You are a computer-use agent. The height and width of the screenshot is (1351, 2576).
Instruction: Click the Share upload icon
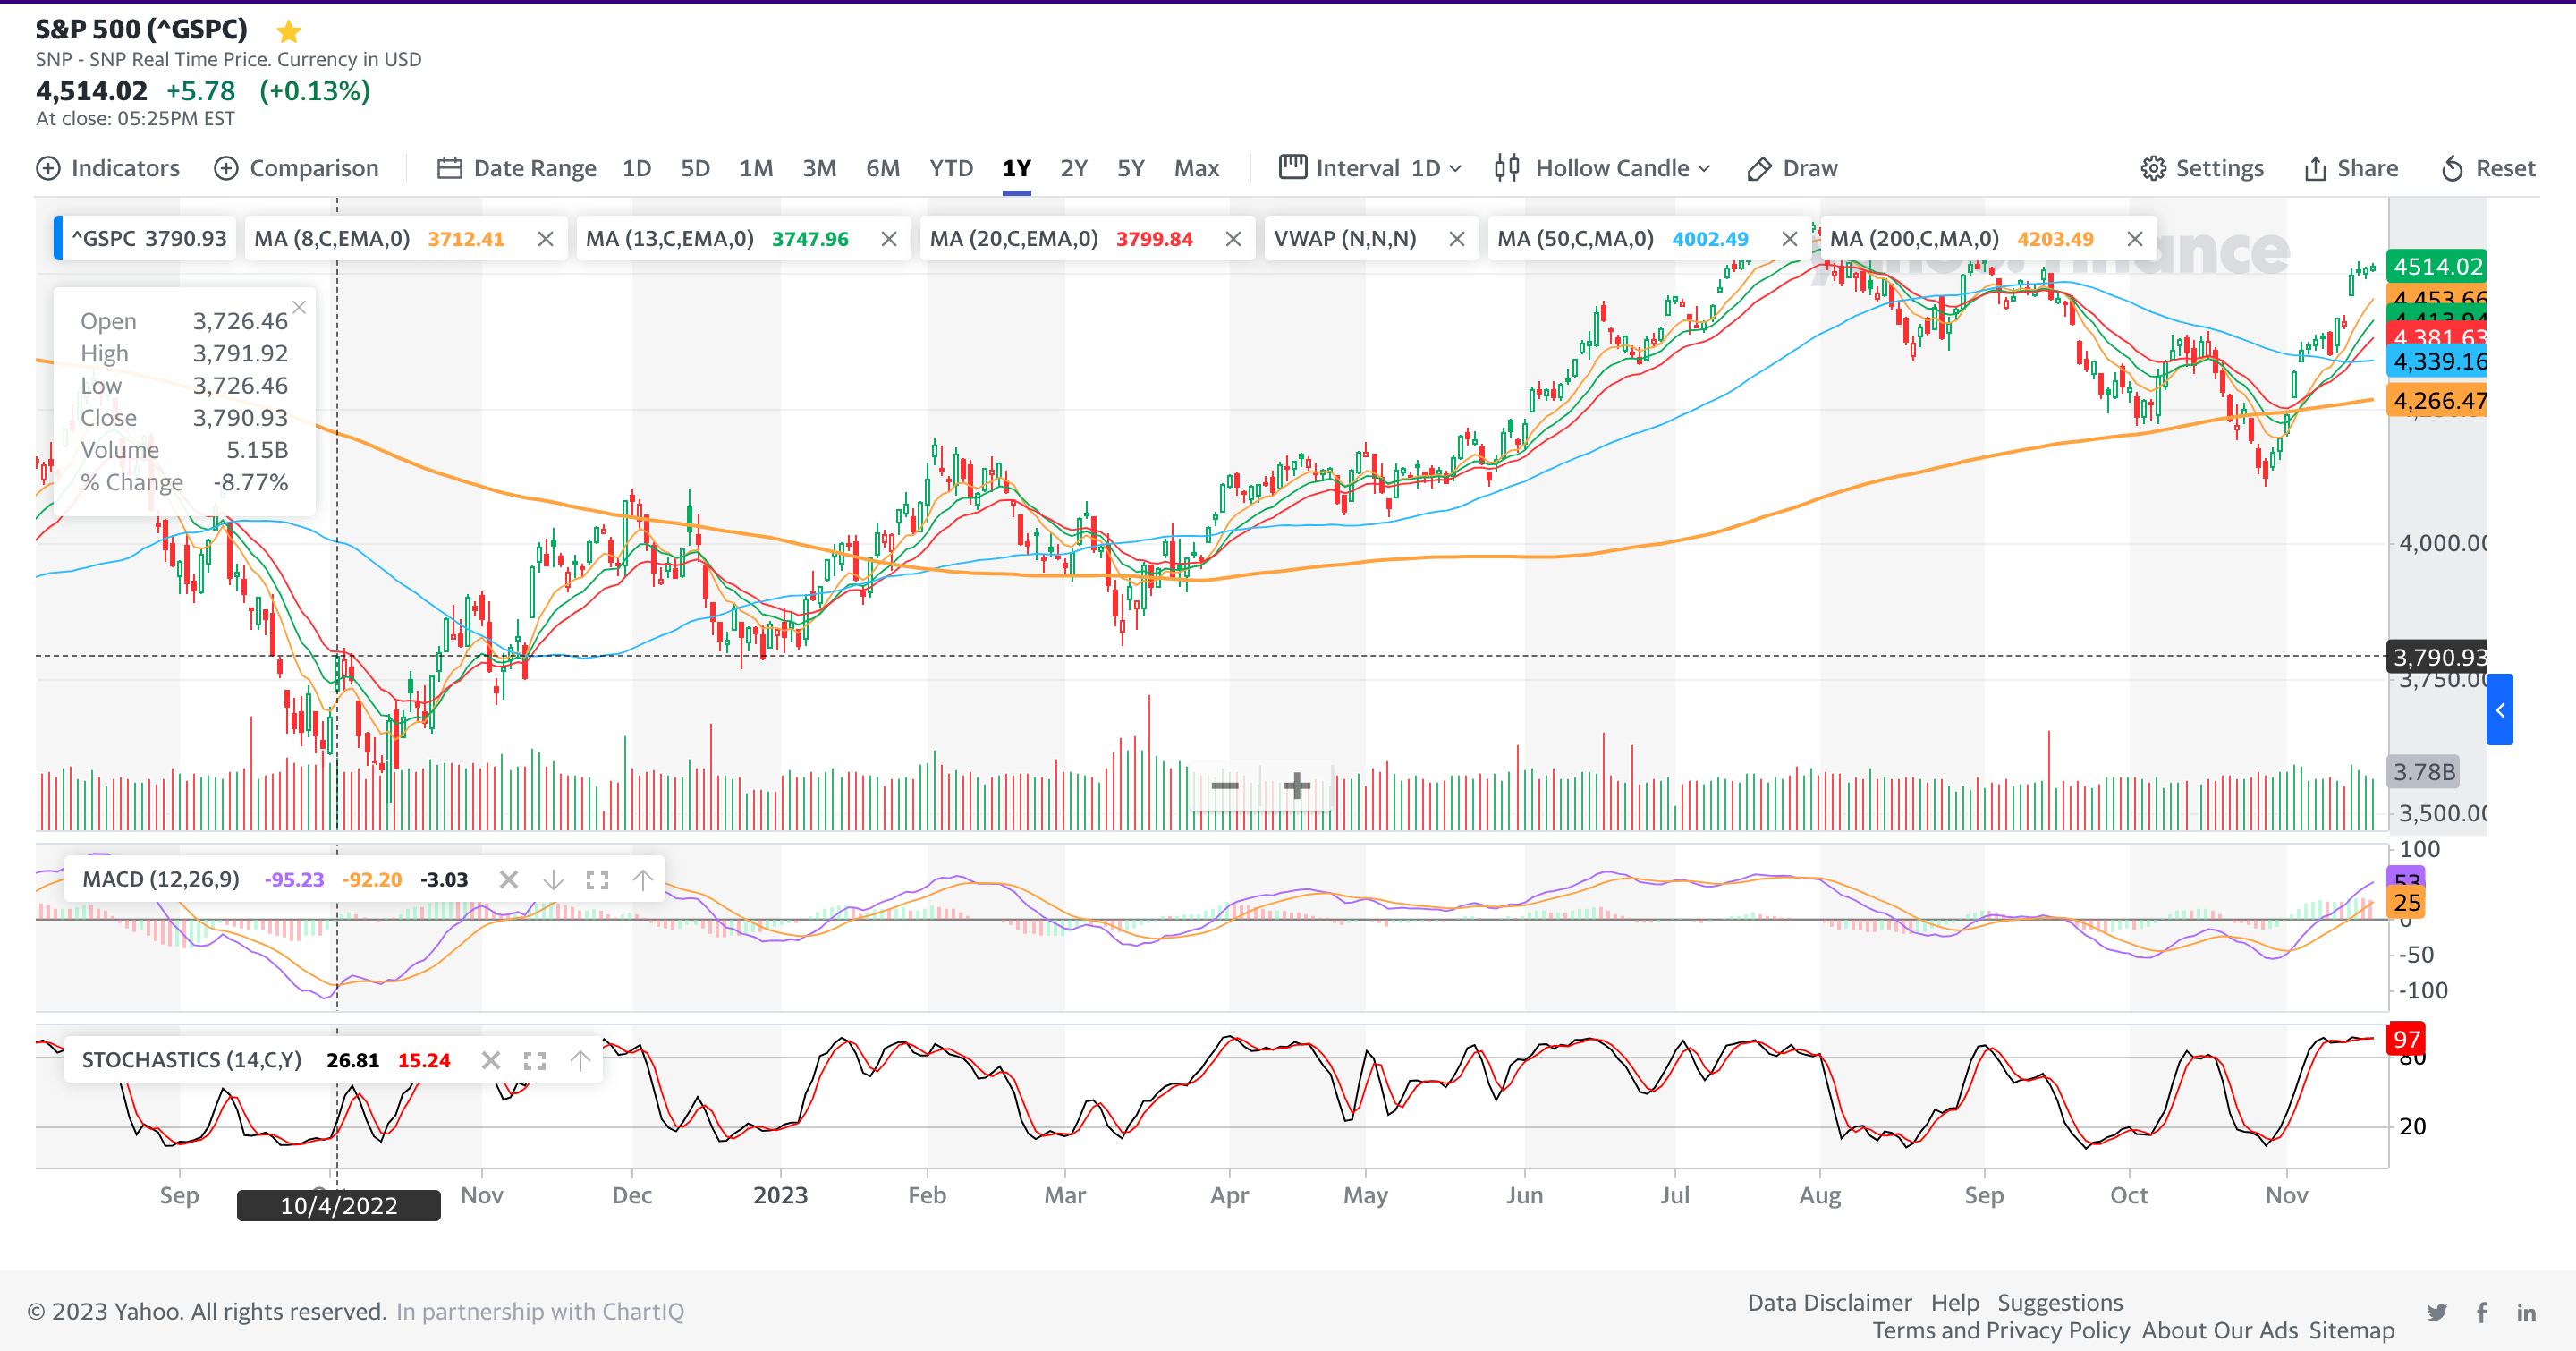[2314, 168]
